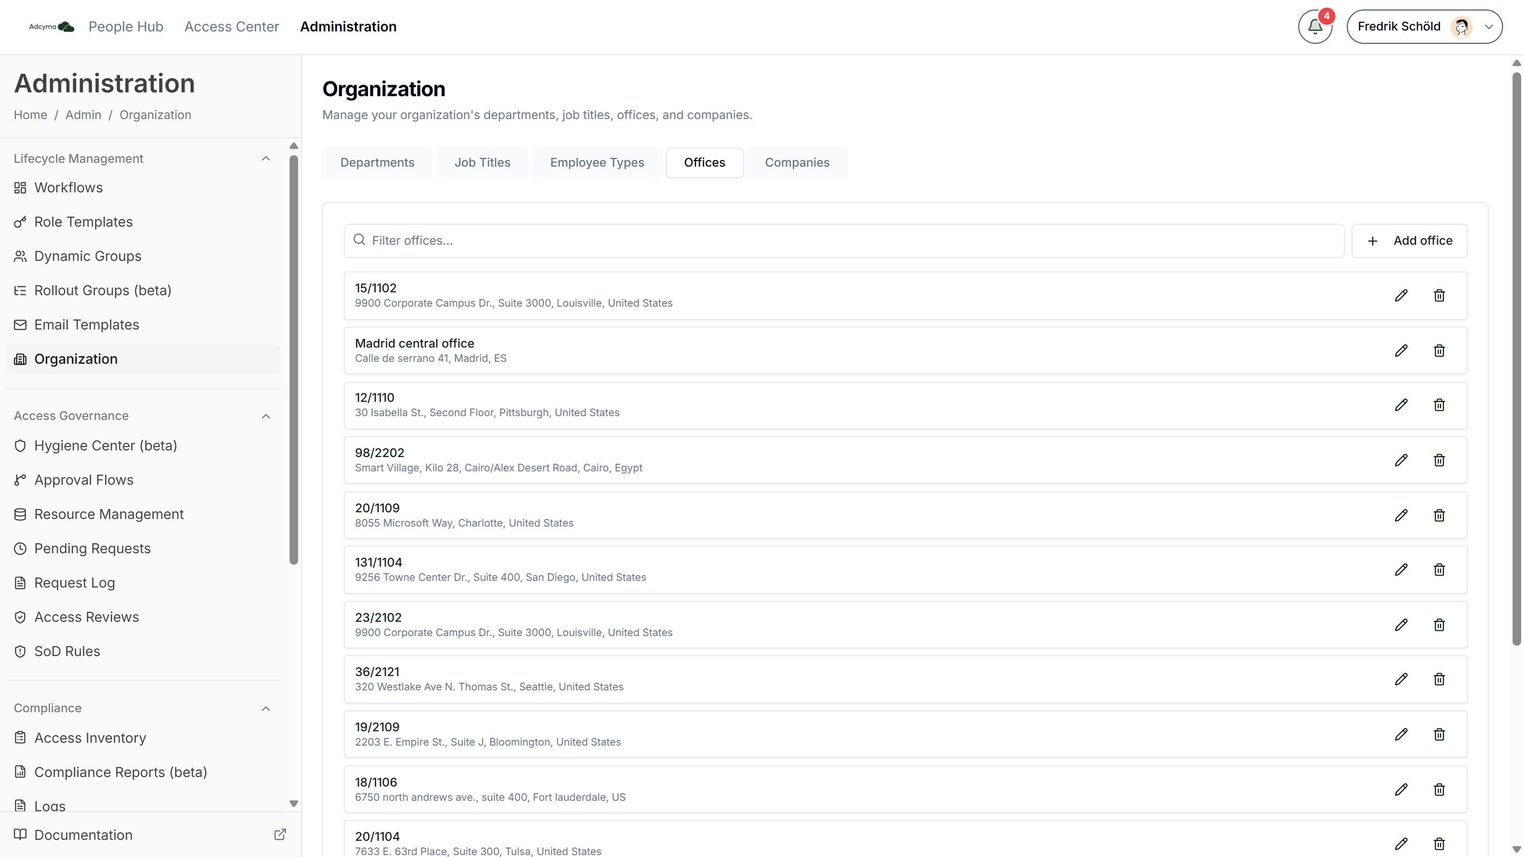Select the Offices tab
This screenshot has height=857, width=1524.
point(704,163)
